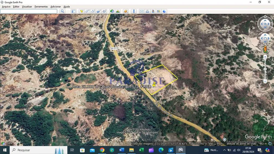Click the Google Earth Pro taskbar icon
The height and width of the screenshot is (154, 274).
pos(181,150)
